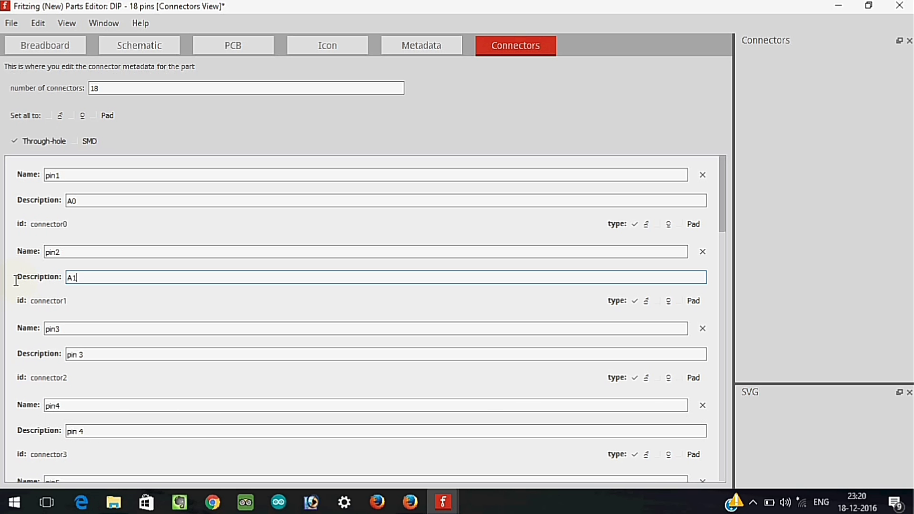Delete the pin2 connector with its X
Viewport: 914px width, 514px height.
[x=702, y=252]
